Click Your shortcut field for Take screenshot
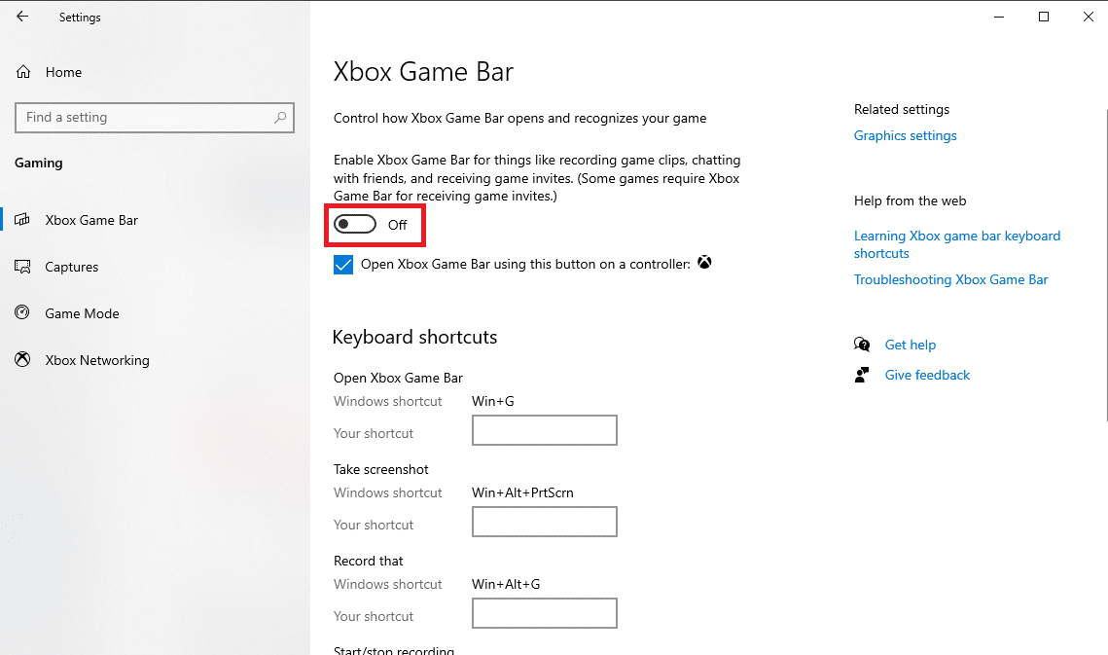The image size is (1108, 655). [544, 522]
